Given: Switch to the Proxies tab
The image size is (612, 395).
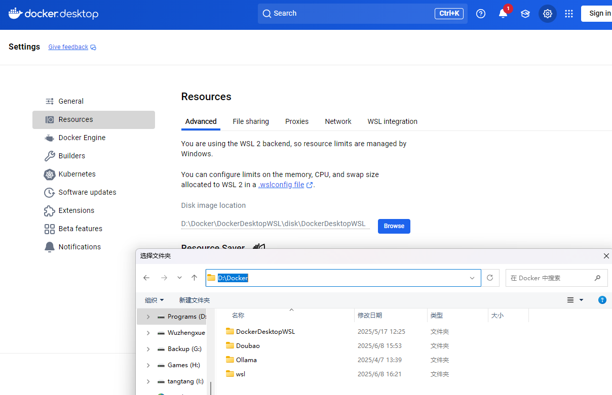Looking at the screenshot, I should coord(297,121).
